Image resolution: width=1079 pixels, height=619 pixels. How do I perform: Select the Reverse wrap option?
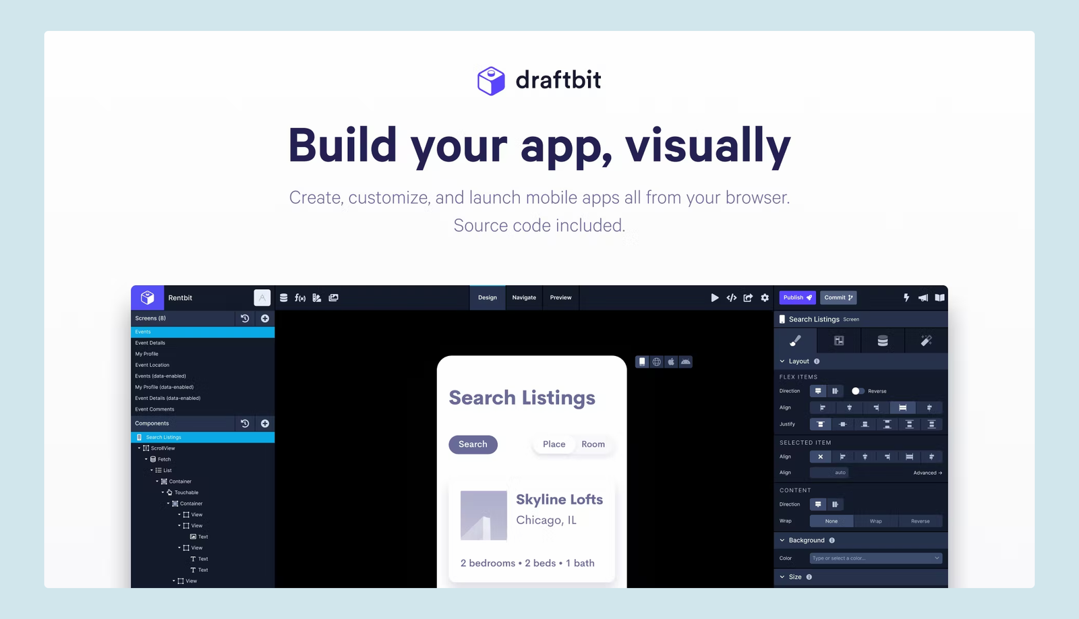[x=920, y=521]
